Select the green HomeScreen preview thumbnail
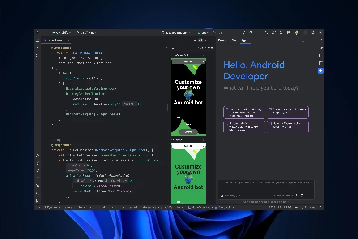The height and width of the screenshot is (239, 358). click(188, 174)
